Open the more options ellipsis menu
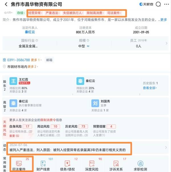 point(167,4)
